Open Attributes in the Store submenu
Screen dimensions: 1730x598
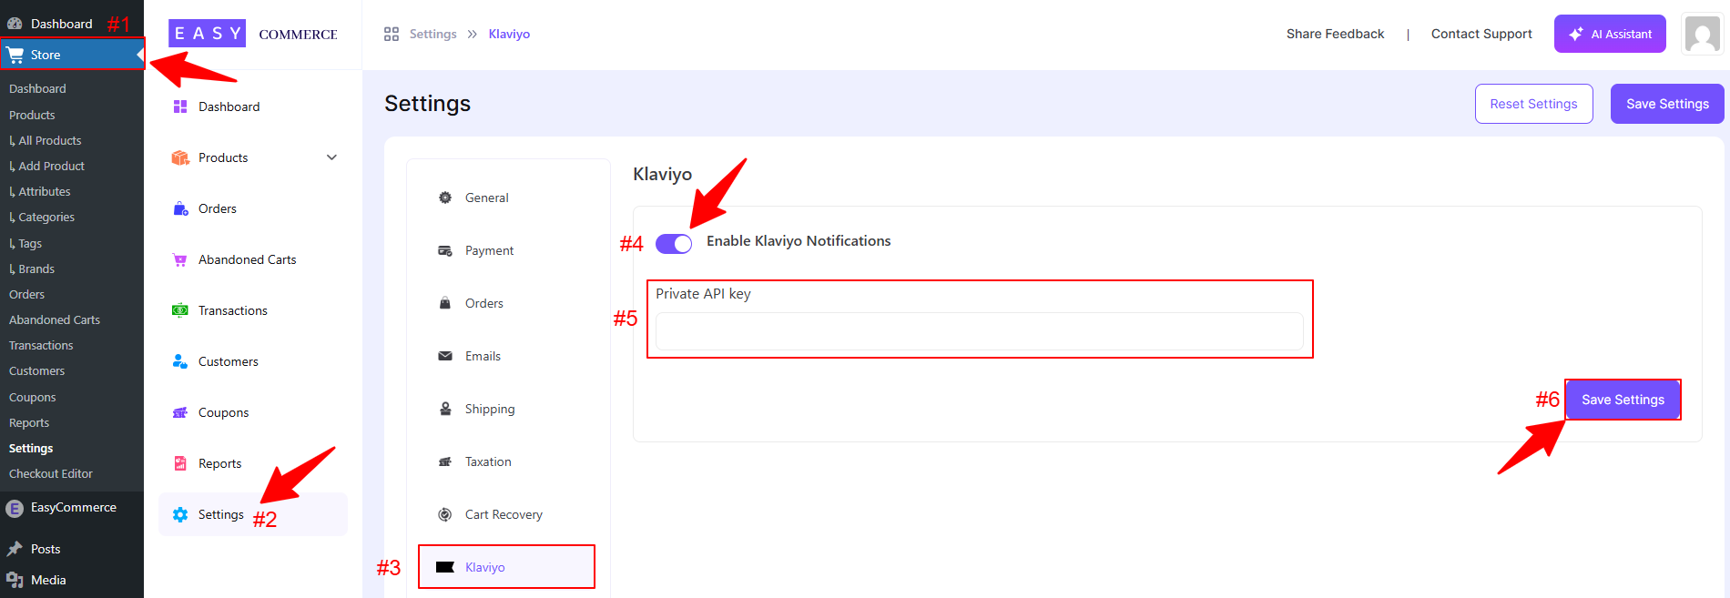[45, 191]
